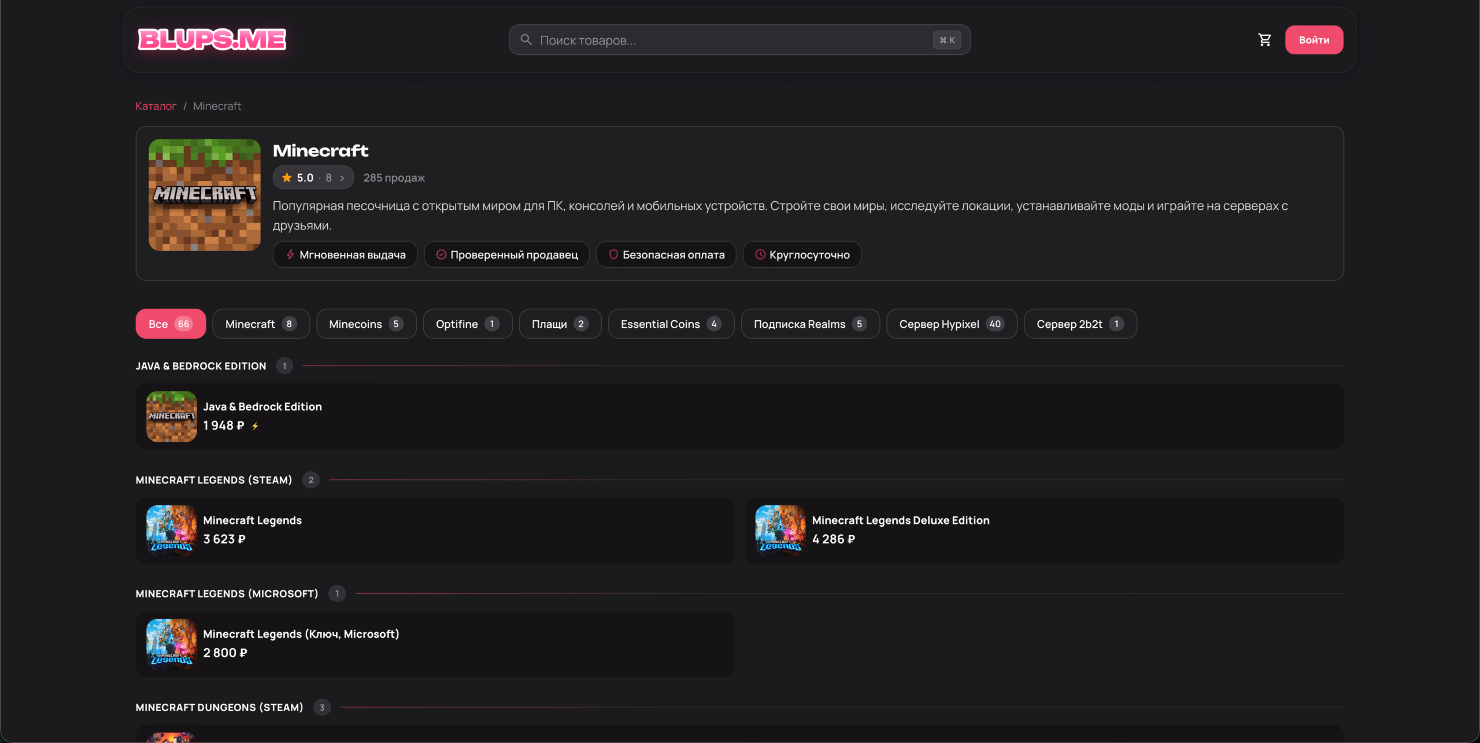
Task: Click the lightning icon in Мгновенная выдача
Action: [x=290, y=254]
